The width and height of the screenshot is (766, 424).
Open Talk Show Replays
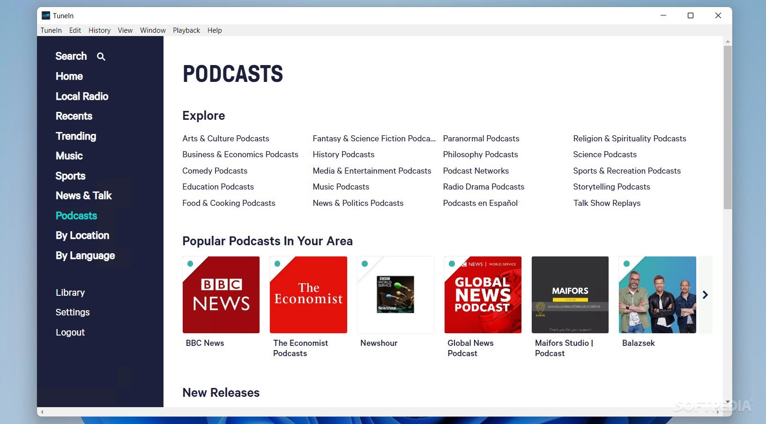tap(607, 203)
